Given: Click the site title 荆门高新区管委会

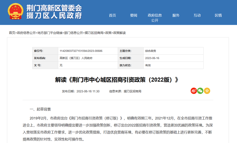Looking at the screenshot, I should coord(54,8).
